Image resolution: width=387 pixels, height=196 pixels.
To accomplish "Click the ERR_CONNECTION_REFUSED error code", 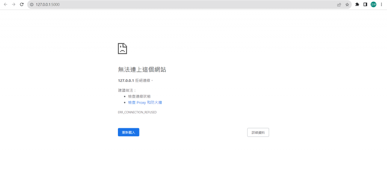I will click(x=137, y=112).
